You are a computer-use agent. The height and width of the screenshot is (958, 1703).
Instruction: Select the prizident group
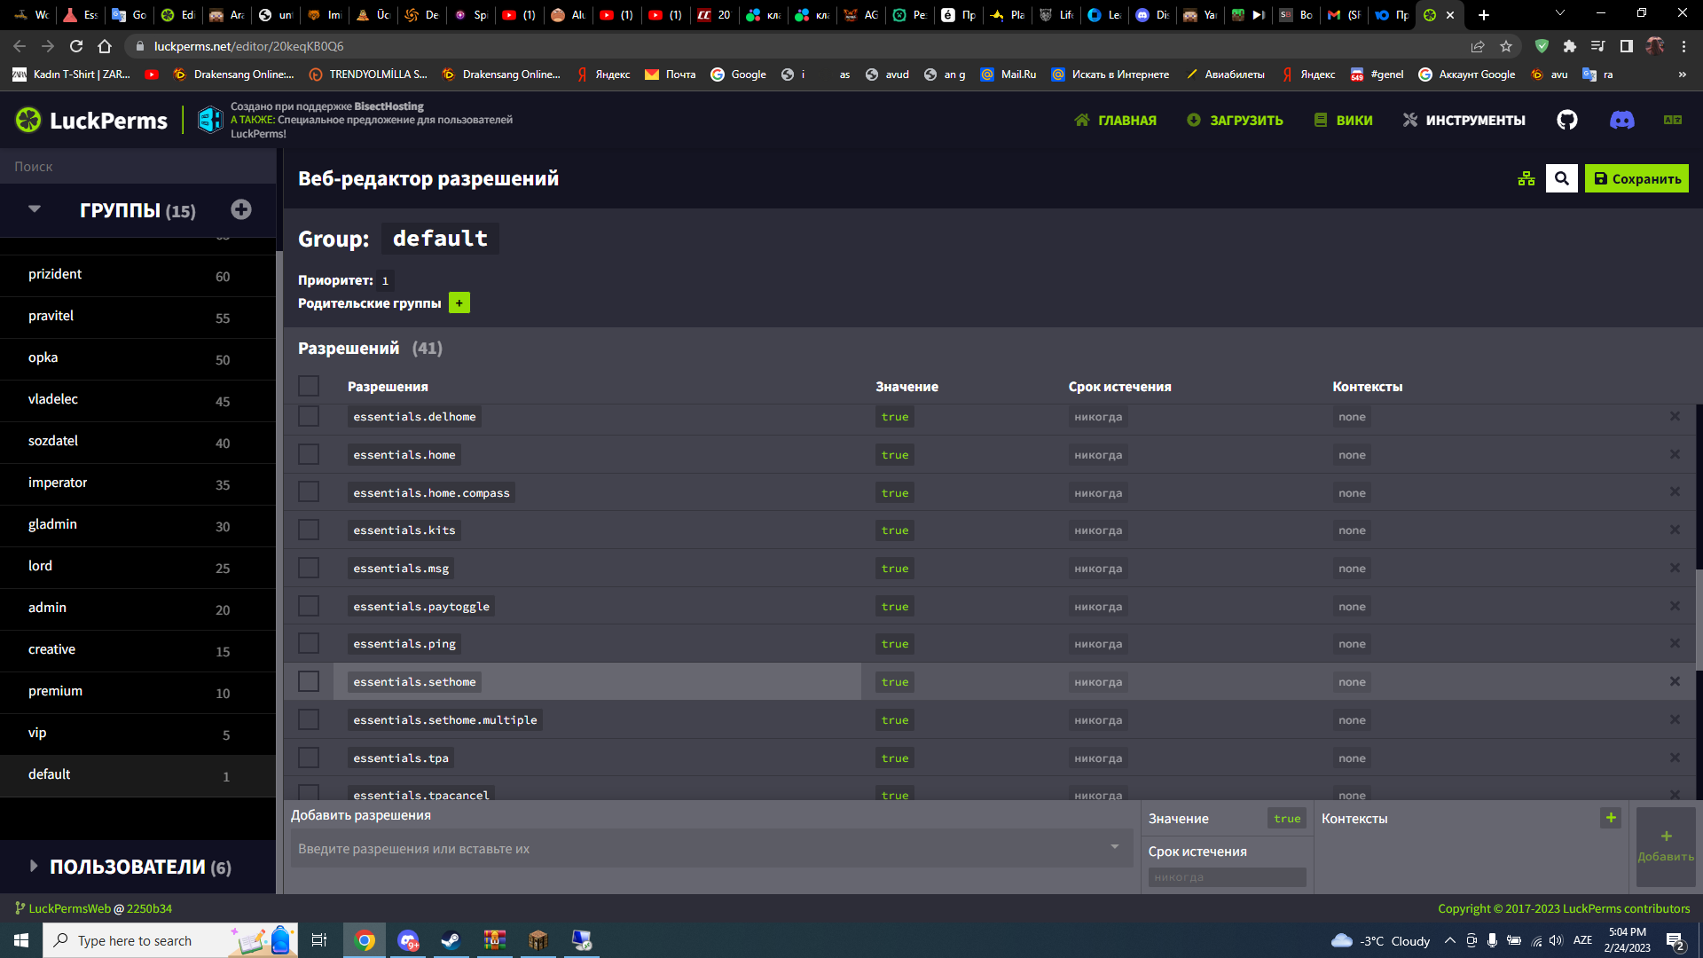click(137, 275)
